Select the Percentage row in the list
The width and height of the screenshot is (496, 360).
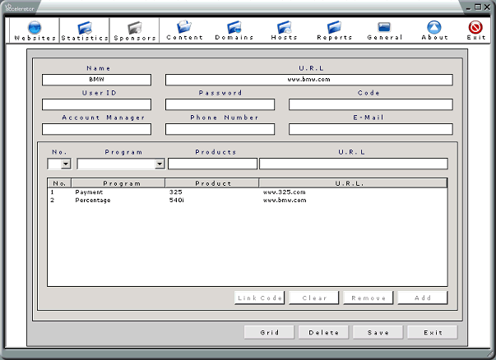248,201
